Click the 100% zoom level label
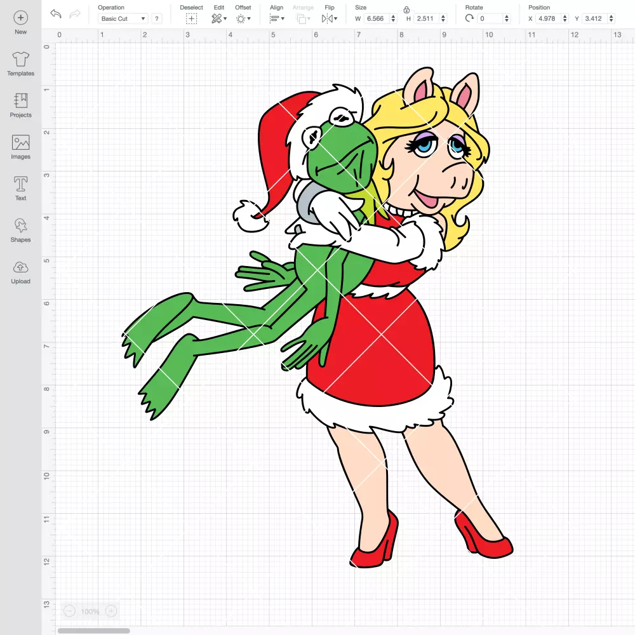The image size is (635, 635). (90, 612)
